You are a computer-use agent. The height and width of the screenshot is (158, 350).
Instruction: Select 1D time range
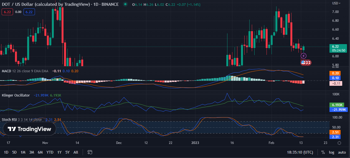point(6,152)
